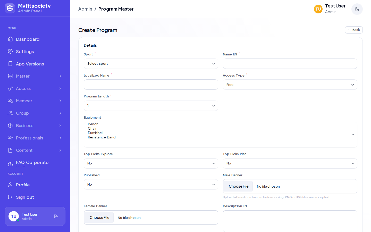Open Dashboard via its home icon
Viewport: 371px width, 232px height.
point(10,39)
